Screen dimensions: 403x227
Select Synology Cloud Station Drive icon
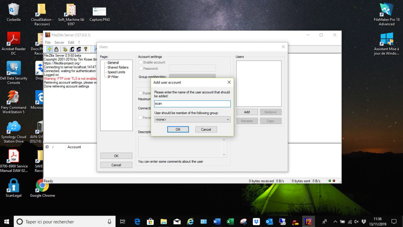[x=14, y=131]
